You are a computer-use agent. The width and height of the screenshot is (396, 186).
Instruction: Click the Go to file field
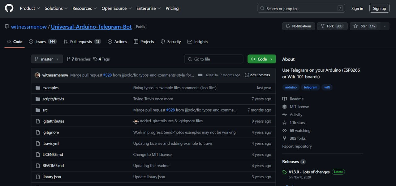coord(213,59)
